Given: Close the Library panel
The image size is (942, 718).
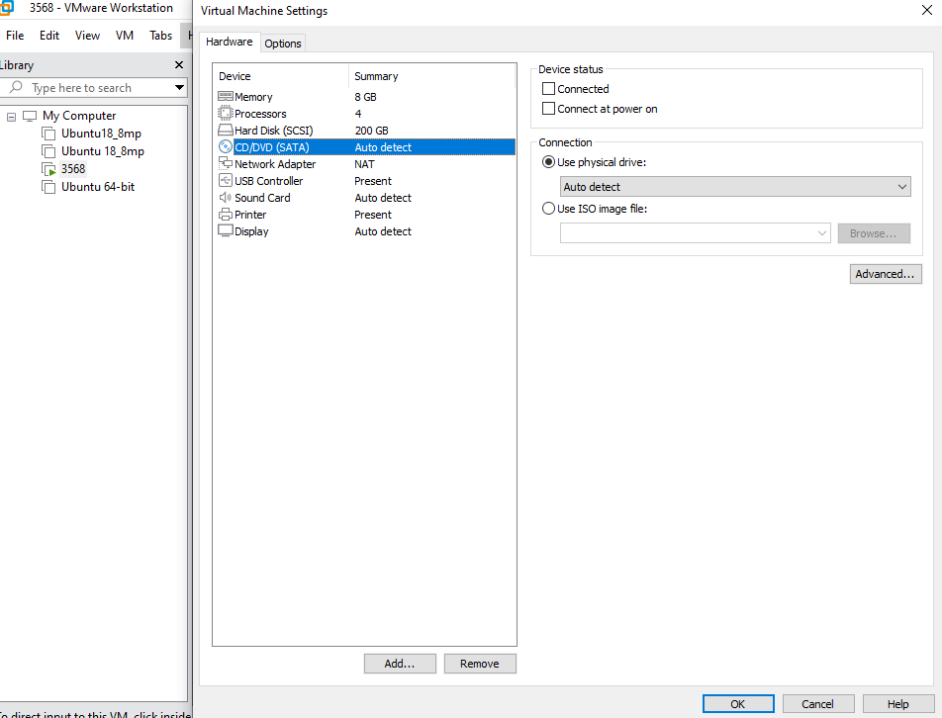Looking at the screenshot, I should 178,65.
